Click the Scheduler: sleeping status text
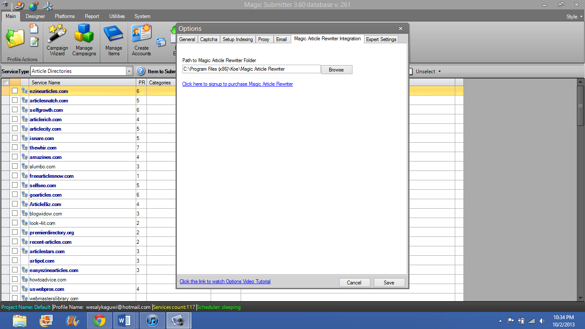This screenshot has width=585, height=329. (x=219, y=307)
